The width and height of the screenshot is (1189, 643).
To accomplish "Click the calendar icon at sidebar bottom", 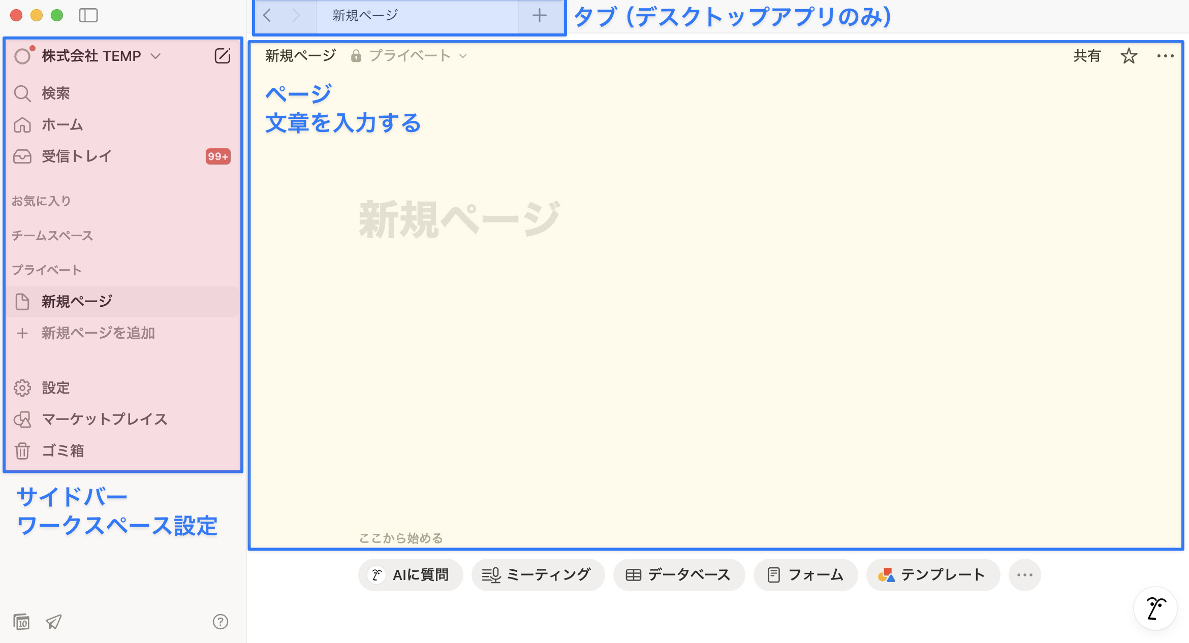I will 21,622.
